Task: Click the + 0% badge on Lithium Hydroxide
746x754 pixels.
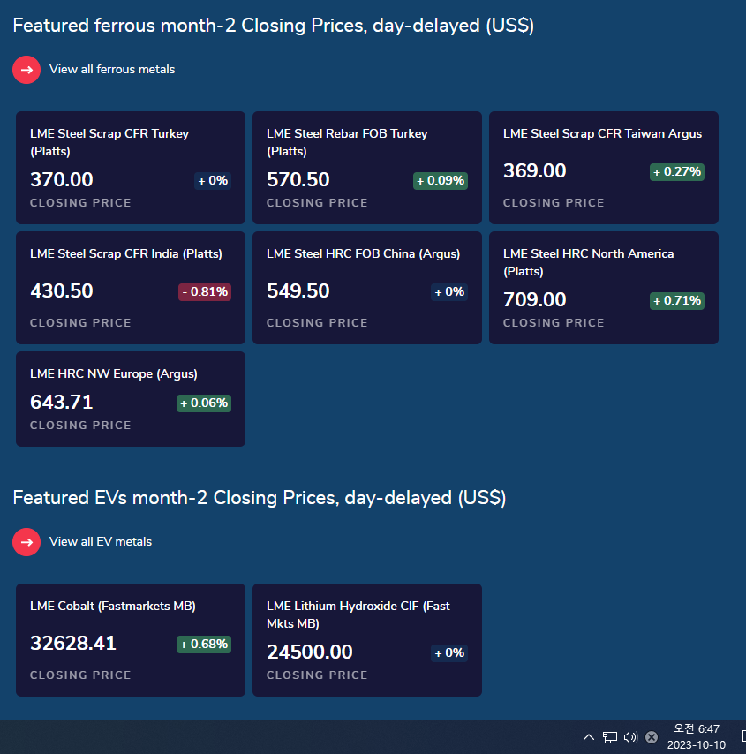Action: (449, 653)
